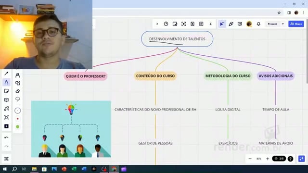Viewport: 308px width, 173px height.
Task: Open the Voting tool
Action: point(192,24)
